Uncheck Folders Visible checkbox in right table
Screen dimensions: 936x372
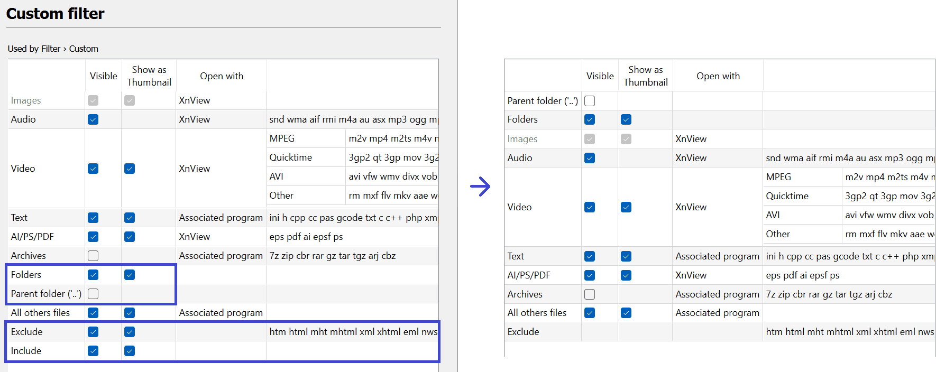[x=590, y=120]
